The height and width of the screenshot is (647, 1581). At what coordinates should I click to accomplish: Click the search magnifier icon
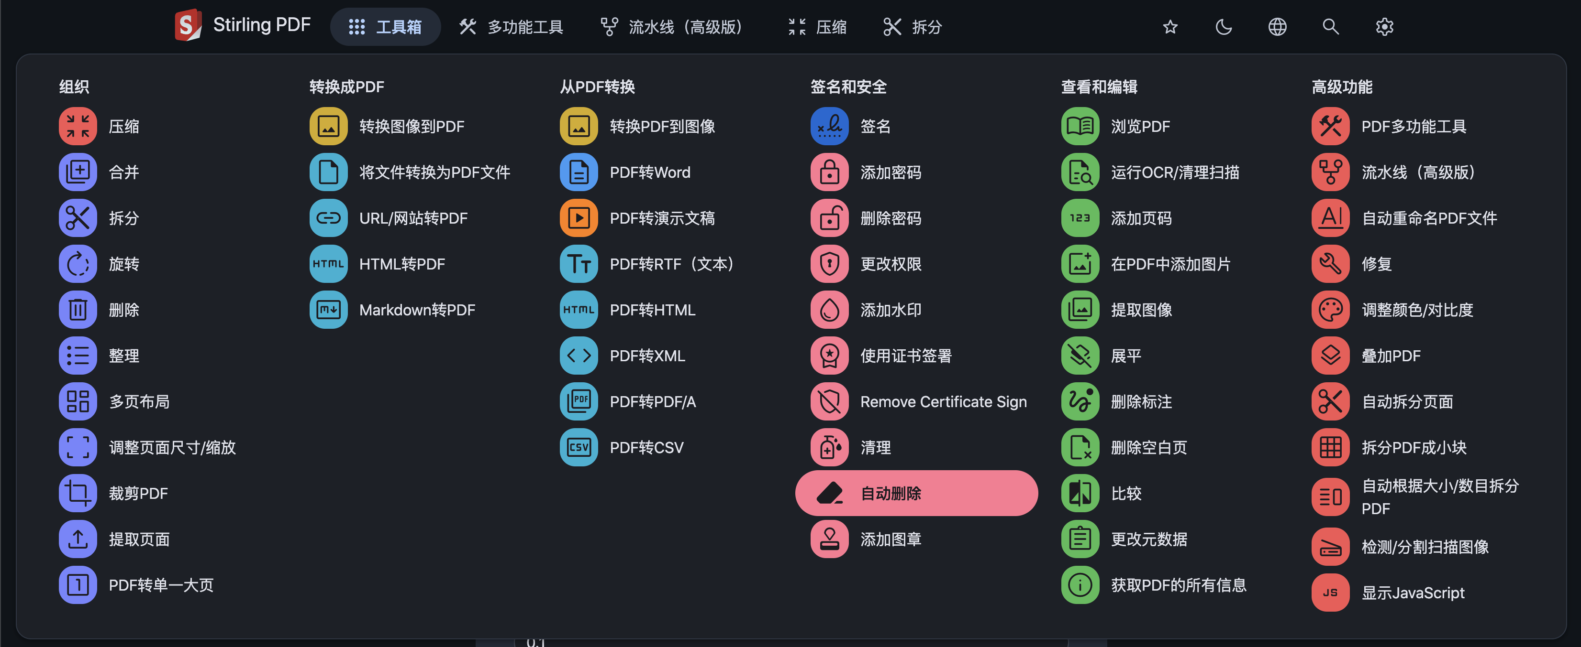point(1330,27)
